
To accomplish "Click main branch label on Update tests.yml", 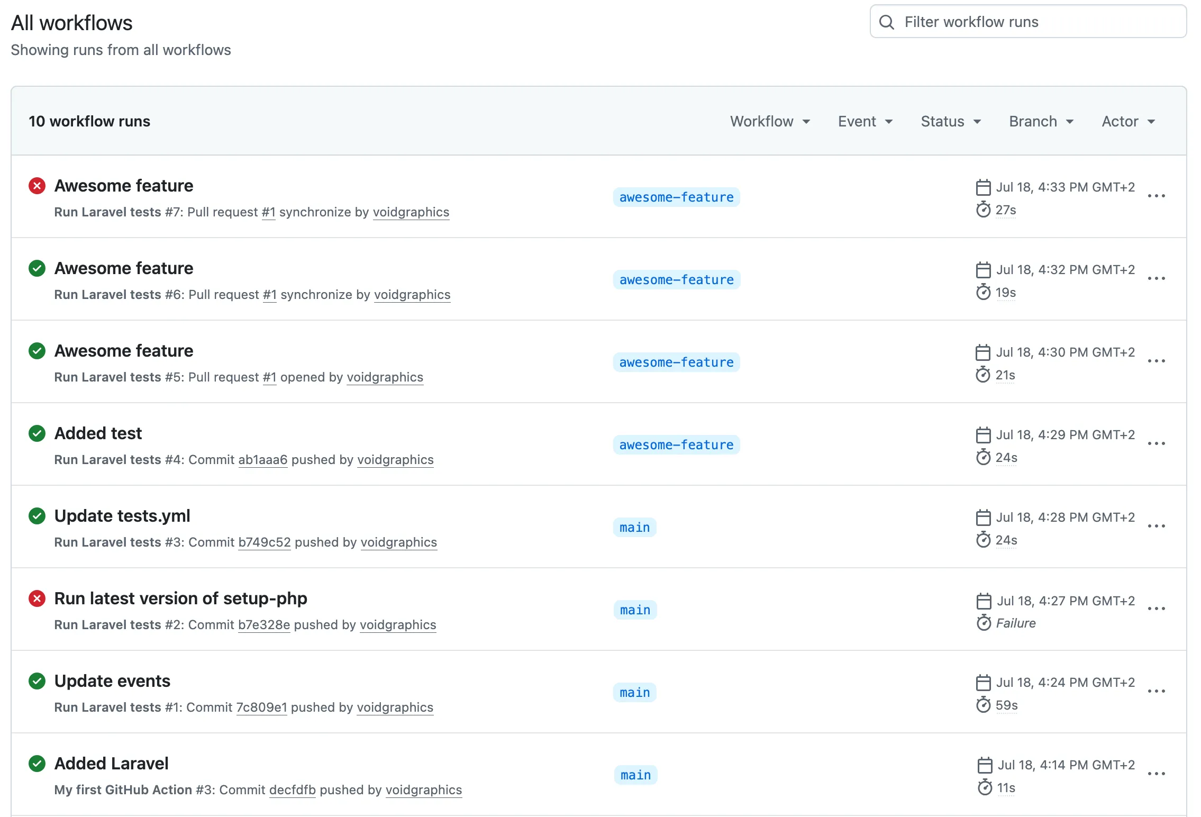I will tap(635, 528).
